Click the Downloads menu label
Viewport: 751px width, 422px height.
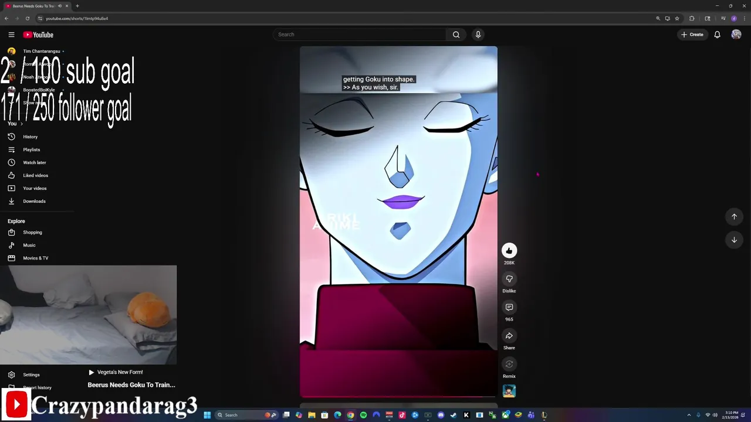[x=34, y=201]
